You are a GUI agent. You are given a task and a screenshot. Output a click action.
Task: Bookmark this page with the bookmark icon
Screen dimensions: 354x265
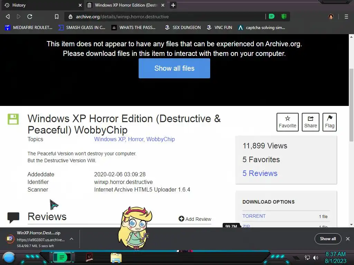[57, 17]
